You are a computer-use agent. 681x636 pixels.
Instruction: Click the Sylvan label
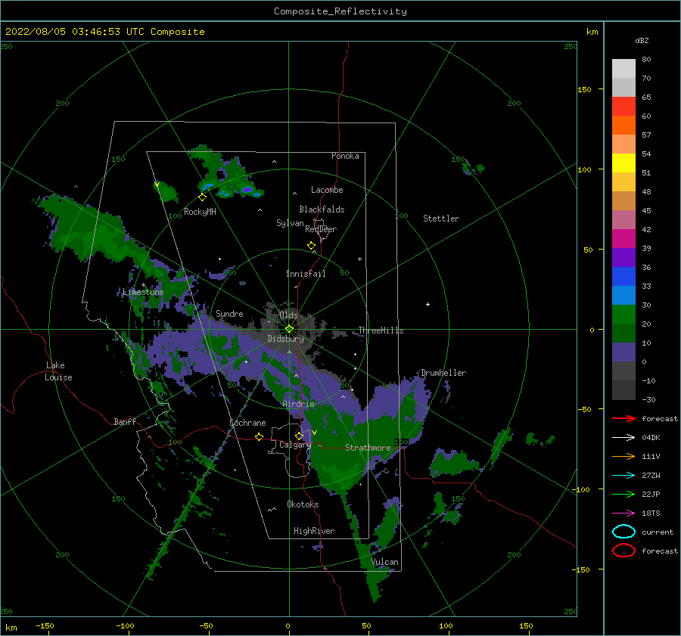[x=290, y=223]
